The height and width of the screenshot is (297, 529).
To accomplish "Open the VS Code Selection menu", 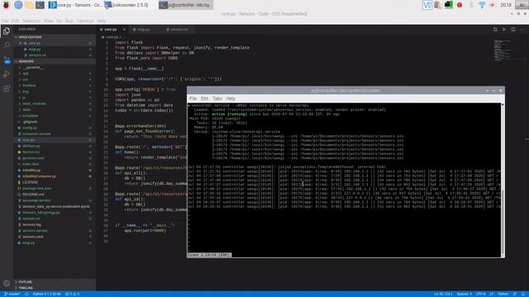I will pyautogui.click(x=31, y=21).
